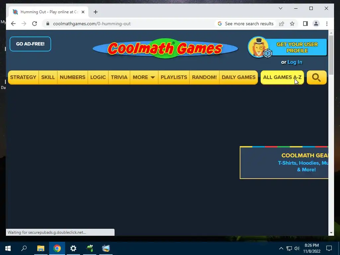Click See more search results chip
Screen dimensions: 340x255
[x=246, y=24]
